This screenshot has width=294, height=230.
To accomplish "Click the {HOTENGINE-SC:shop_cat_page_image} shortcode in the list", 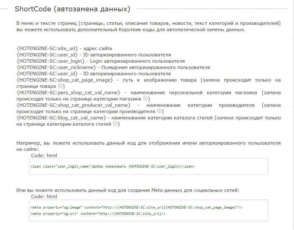I will click(65, 80).
